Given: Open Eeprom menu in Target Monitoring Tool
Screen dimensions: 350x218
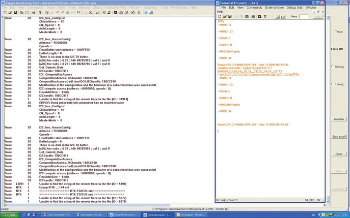Looking at the screenshot, I should [x=84, y=7].
